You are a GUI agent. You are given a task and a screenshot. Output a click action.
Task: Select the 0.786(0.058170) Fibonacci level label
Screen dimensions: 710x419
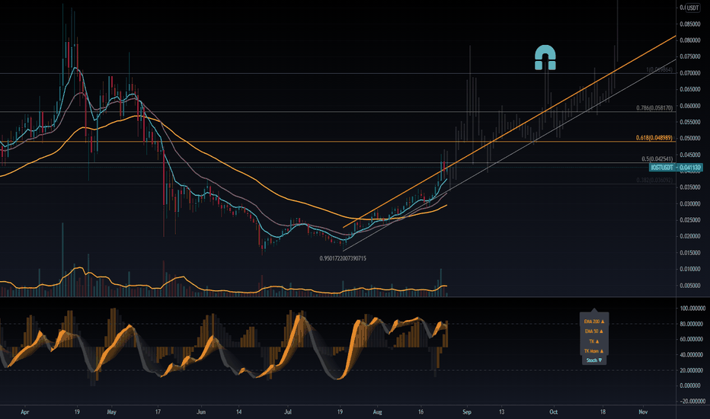(654, 108)
